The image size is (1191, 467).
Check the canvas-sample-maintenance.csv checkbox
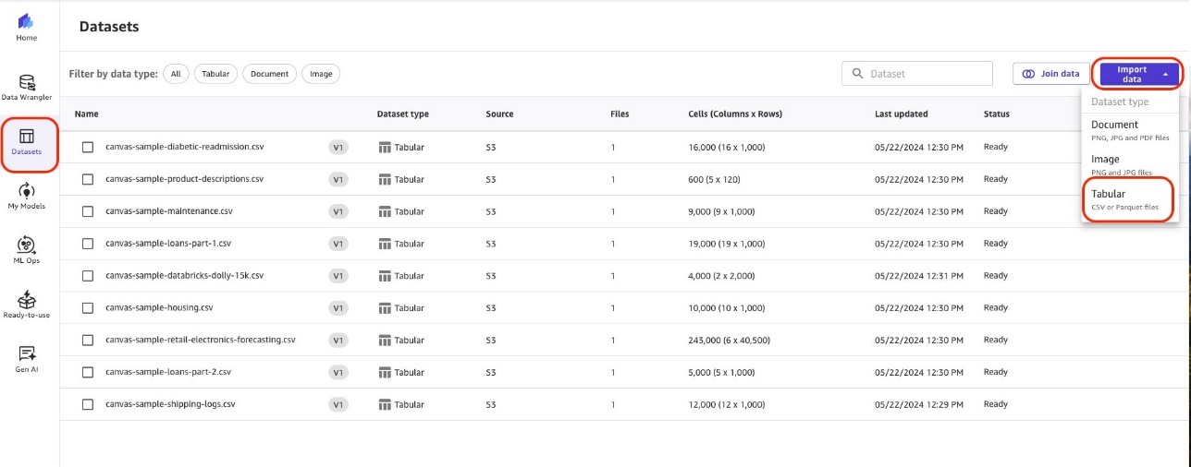(88, 211)
